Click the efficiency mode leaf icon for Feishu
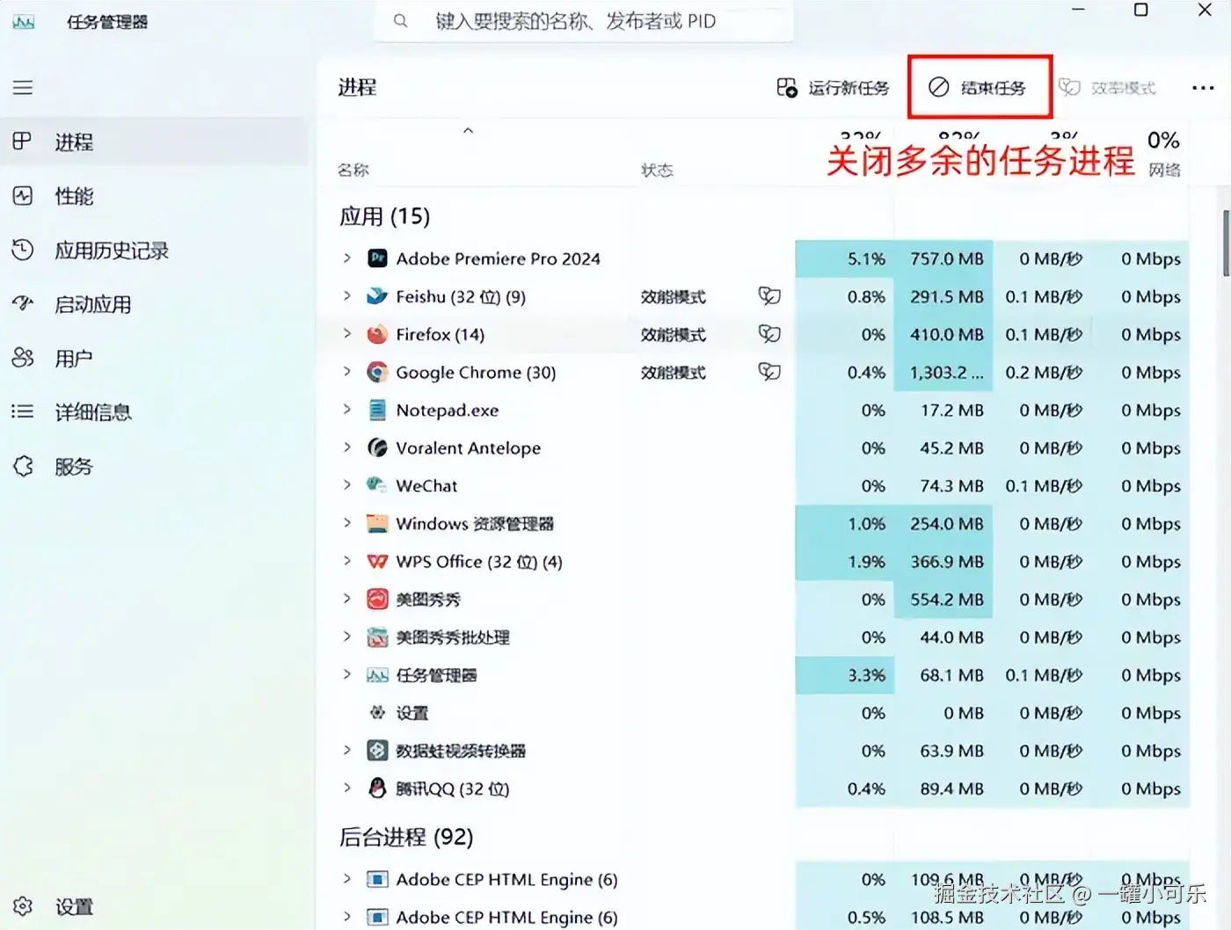This screenshot has width=1231, height=930. click(769, 296)
